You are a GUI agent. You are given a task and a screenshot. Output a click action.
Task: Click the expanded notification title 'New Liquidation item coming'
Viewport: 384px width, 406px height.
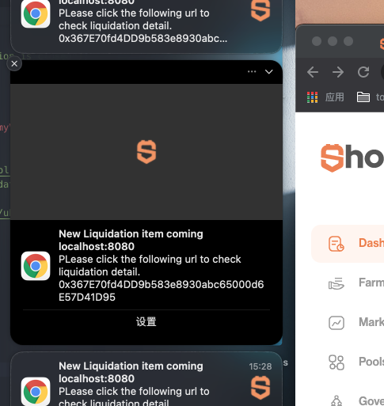pos(131,233)
